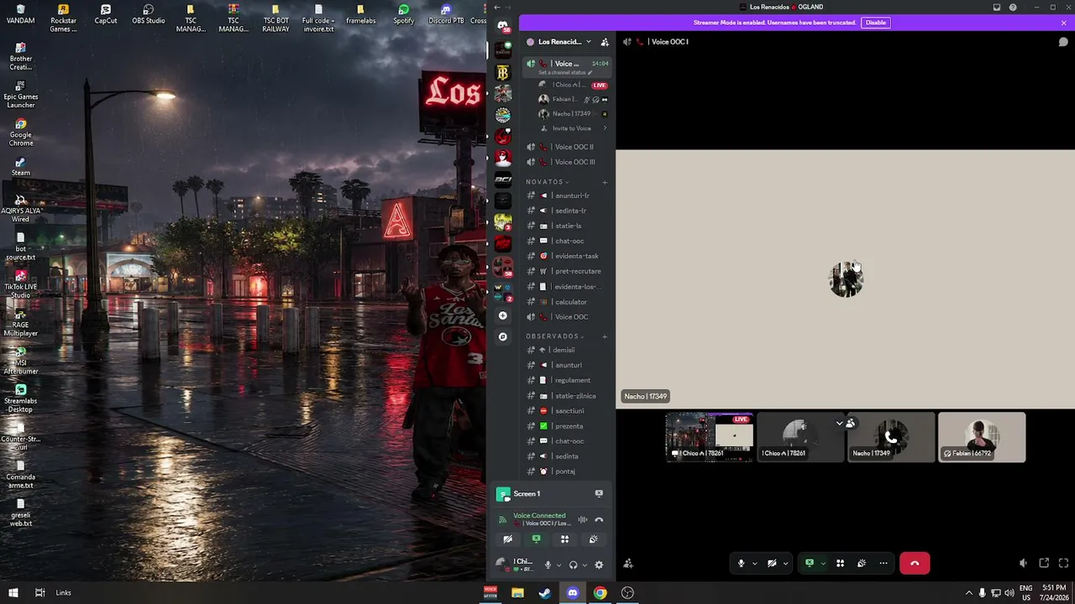The image size is (1075, 604).
Task: Open pontaj channel
Action: click(x=567, y=471)
